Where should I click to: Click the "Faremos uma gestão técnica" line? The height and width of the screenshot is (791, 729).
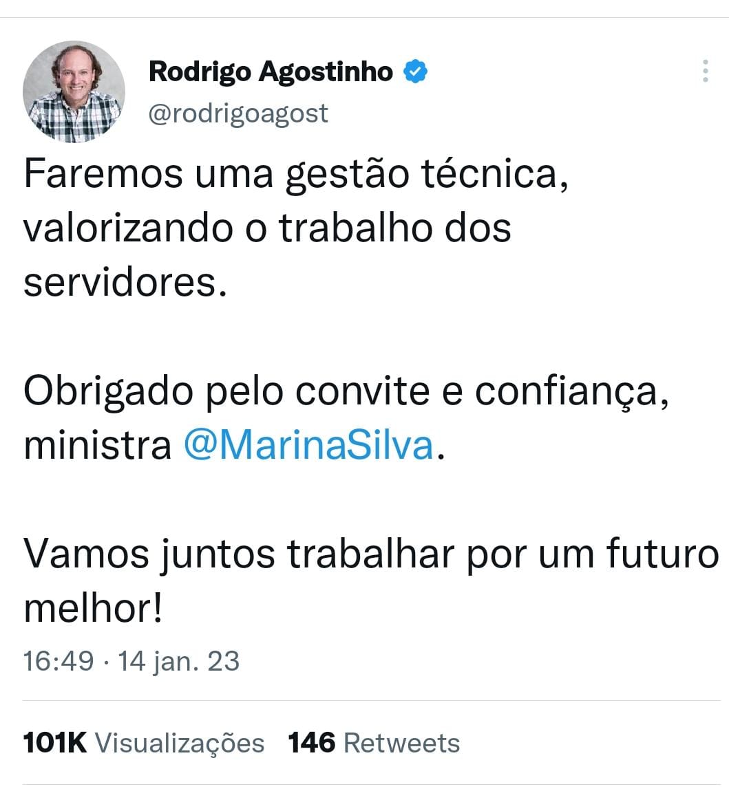pos(296,175)
